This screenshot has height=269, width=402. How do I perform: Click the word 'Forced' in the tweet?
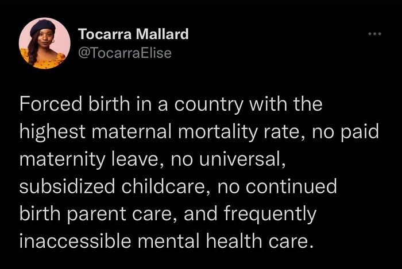(51, 106)
